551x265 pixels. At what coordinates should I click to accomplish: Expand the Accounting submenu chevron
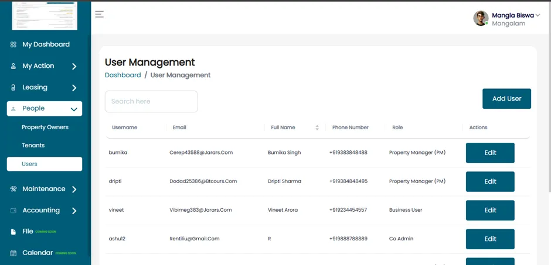(x=74, y=211)
